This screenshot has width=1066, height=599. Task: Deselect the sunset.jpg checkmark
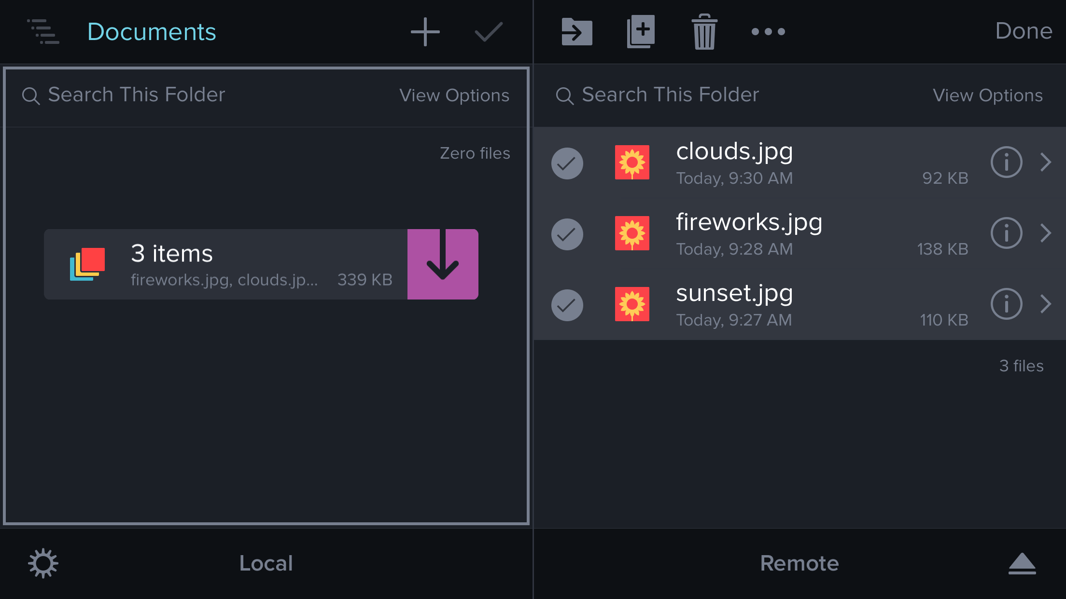point(567,305)
